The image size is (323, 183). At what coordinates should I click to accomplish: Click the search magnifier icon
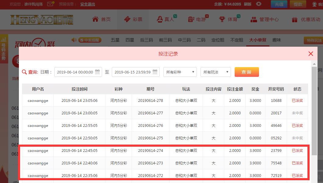coord(24,72)
